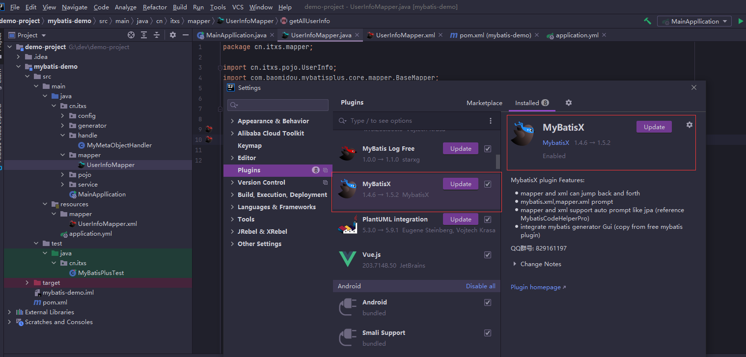746x357 pixels.
Task: Close the UserInfoMapper.xml tab
Action: click(441, 35)
